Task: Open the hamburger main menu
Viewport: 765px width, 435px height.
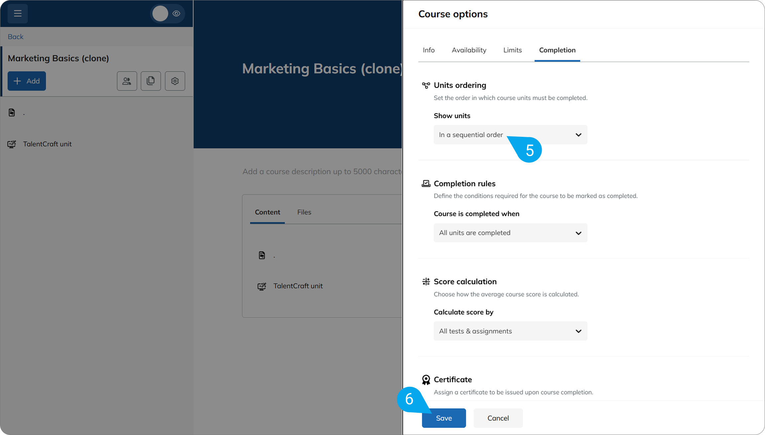Action: point(18,14)
